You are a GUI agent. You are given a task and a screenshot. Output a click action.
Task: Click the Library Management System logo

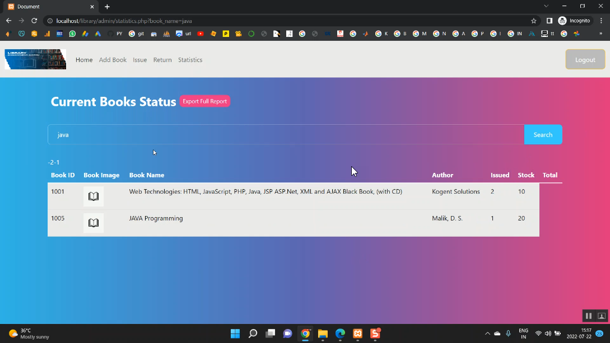[35, 59]
